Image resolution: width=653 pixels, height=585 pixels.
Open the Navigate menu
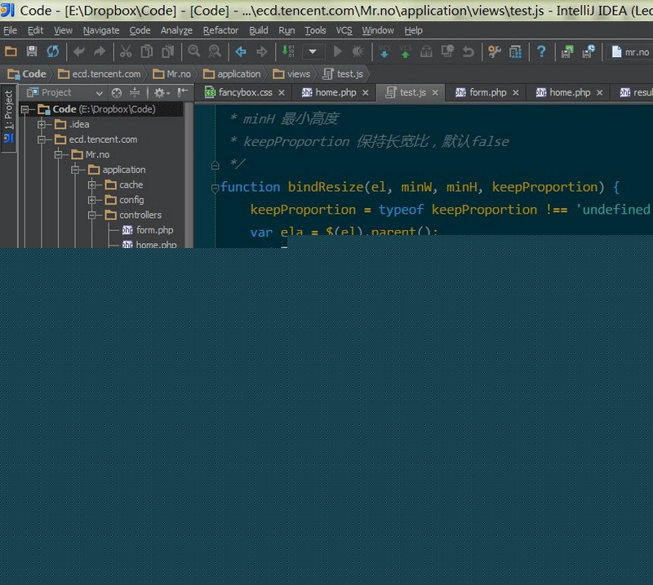click(101, 30)
